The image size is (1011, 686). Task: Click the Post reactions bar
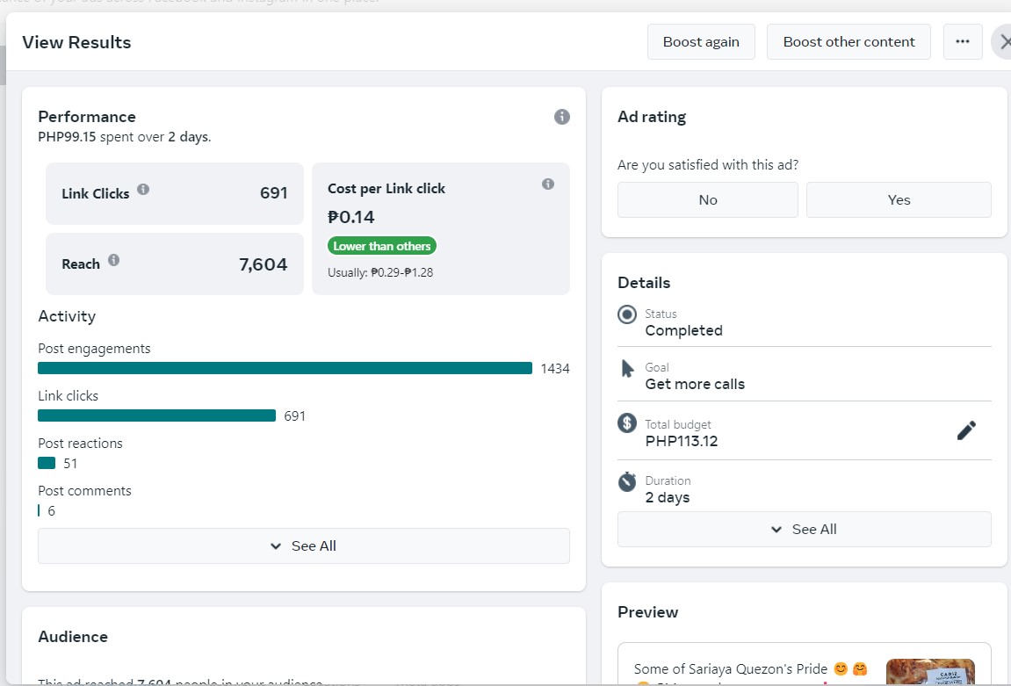pos(47,463)
